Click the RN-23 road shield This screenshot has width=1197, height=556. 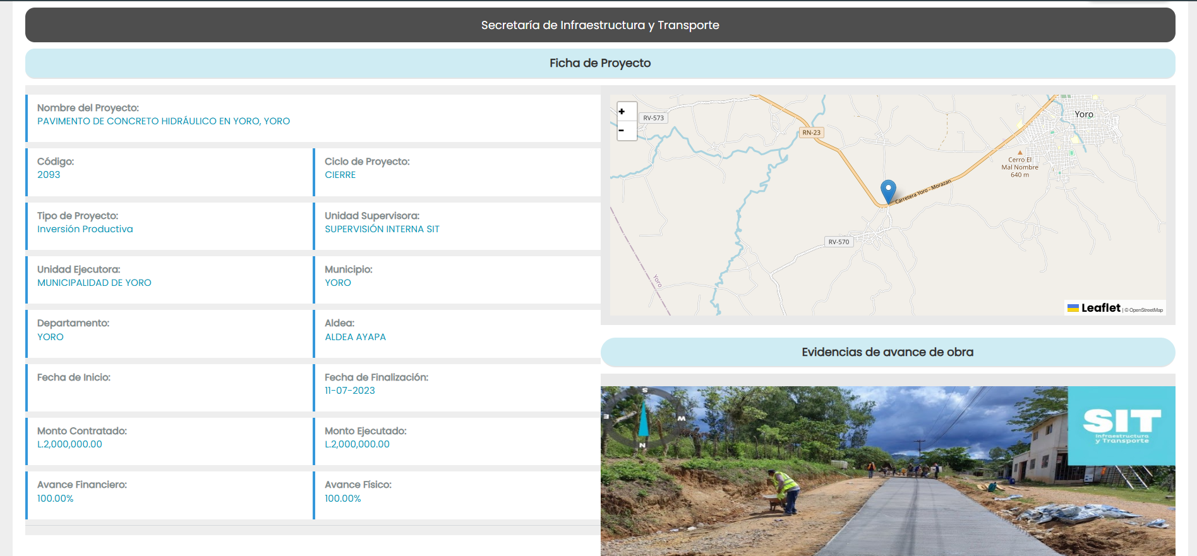[x=811, y=133]
